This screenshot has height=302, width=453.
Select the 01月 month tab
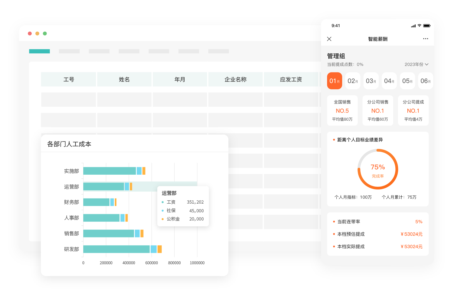[334, 81]
